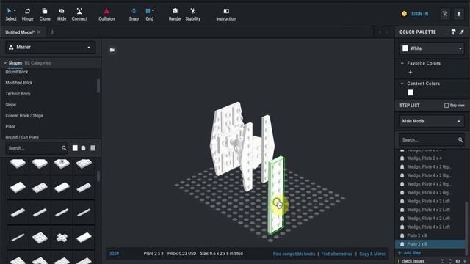This screenshot has width=470, height=264.
Task: Open the Select tool dropdown arrow
Action: point(15,11)
